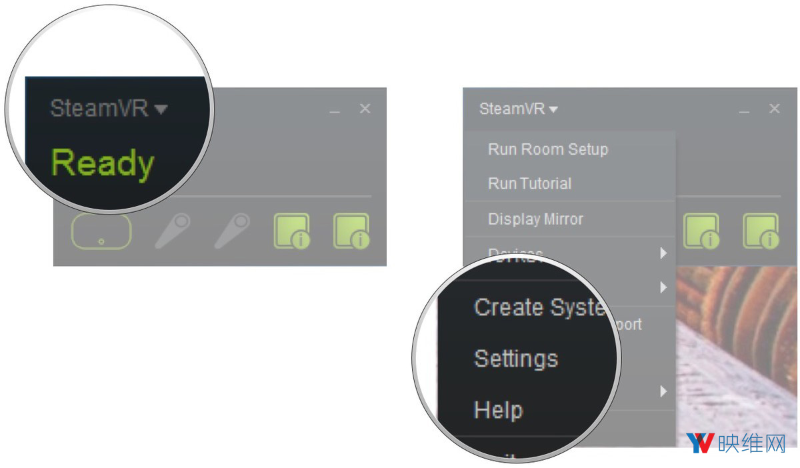Click first base station icon in Ready window
The width and height of the screenshot is (800, 468).
point(291,231)
